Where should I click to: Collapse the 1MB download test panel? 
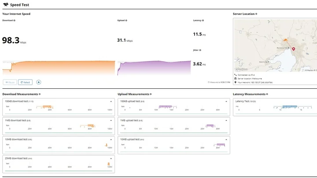pyautogui.click(x=111, y=120)
